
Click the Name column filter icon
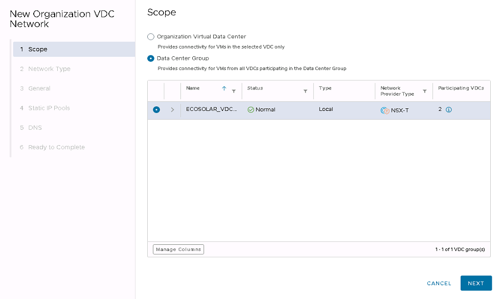pyautogui.click(x=234, y=91)
